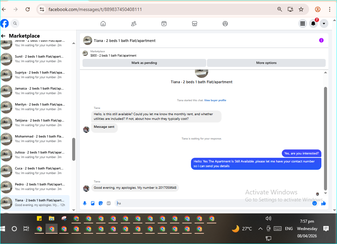The image size is (337, 244).
Task: Open notifications bell with 7 badge
Action: [313, 23]
